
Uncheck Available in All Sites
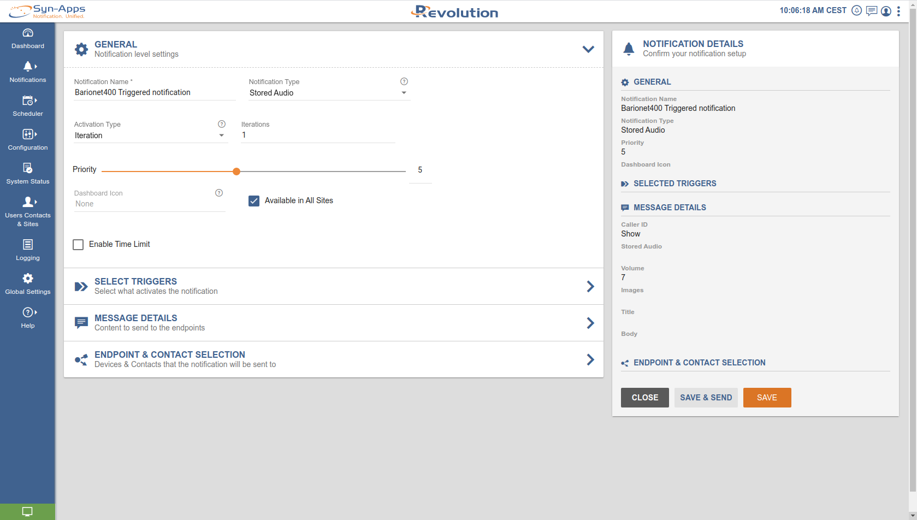(254, 201)
